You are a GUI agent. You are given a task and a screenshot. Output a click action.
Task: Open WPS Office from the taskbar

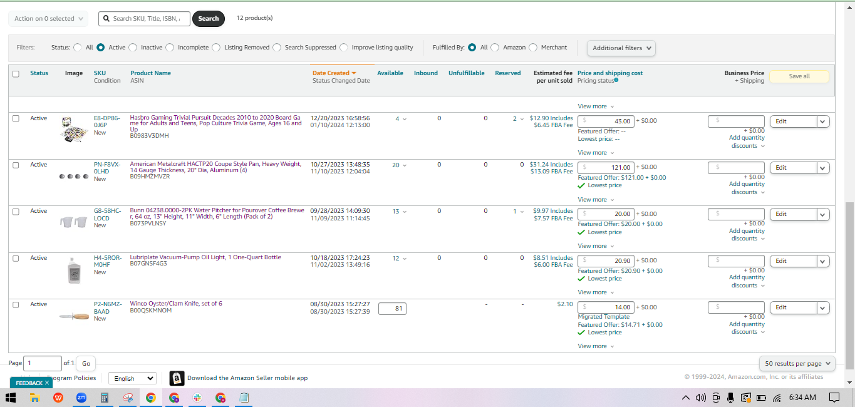coord(58,398)
